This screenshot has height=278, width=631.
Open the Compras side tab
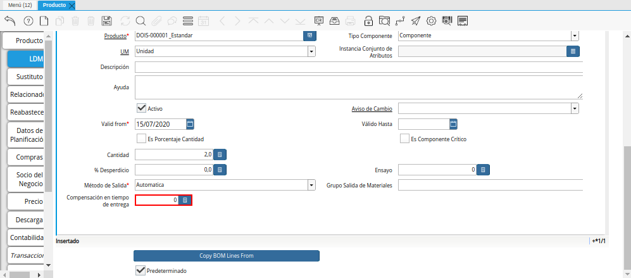(27, 157)
